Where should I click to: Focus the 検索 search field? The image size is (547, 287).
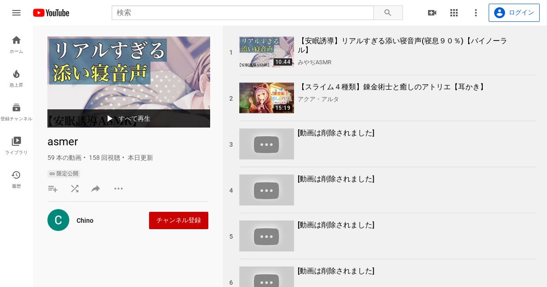tap(243, 13)
